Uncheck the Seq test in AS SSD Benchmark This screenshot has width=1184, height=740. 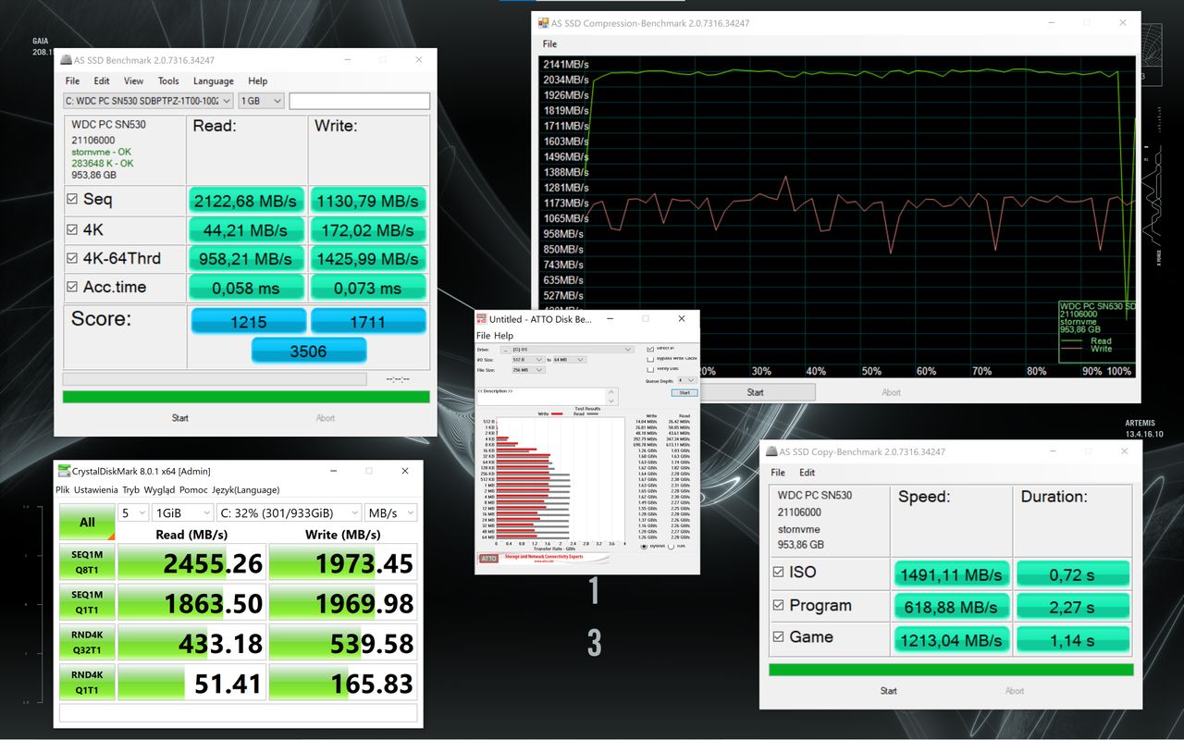click(x=72, y=199)
